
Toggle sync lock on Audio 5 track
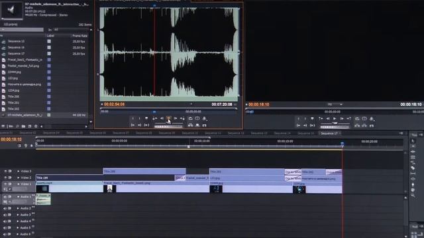(x=10, y=227)
